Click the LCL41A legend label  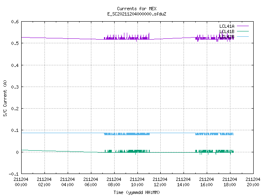coord(227,26)
